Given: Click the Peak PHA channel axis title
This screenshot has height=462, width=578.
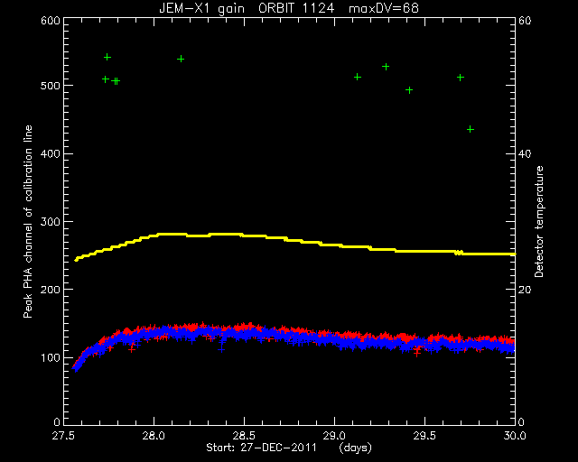Looking at the screenshot, I should [28, 221].
